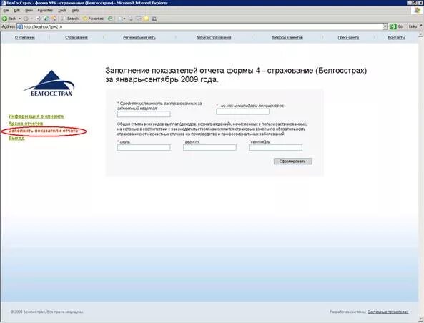Image resolution: width=424 pixels, height=323 pixels.
Task: Open the 'Страхование' navigation link
Action: tap(77, 38)
